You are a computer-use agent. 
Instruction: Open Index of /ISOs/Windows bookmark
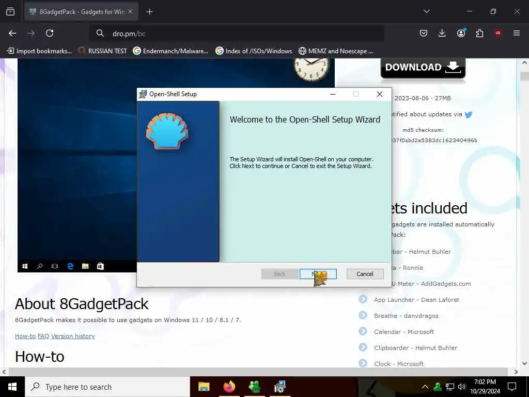[254, 51]
